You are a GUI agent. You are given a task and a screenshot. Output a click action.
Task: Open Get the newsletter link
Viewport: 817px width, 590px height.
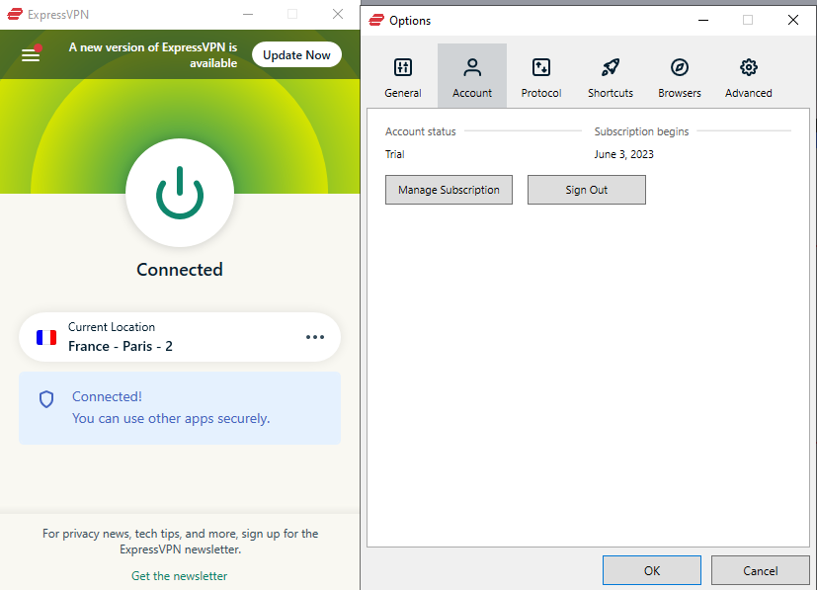pos(179,576)
